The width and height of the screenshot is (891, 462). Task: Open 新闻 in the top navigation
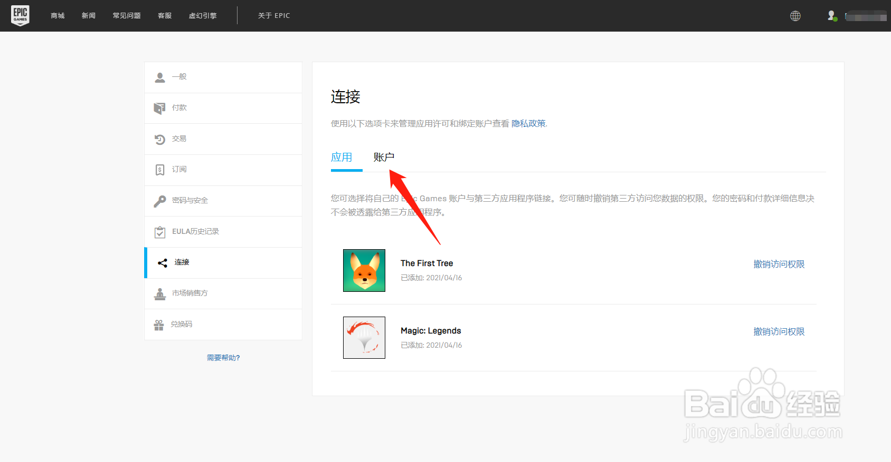[x=89, y=16]
